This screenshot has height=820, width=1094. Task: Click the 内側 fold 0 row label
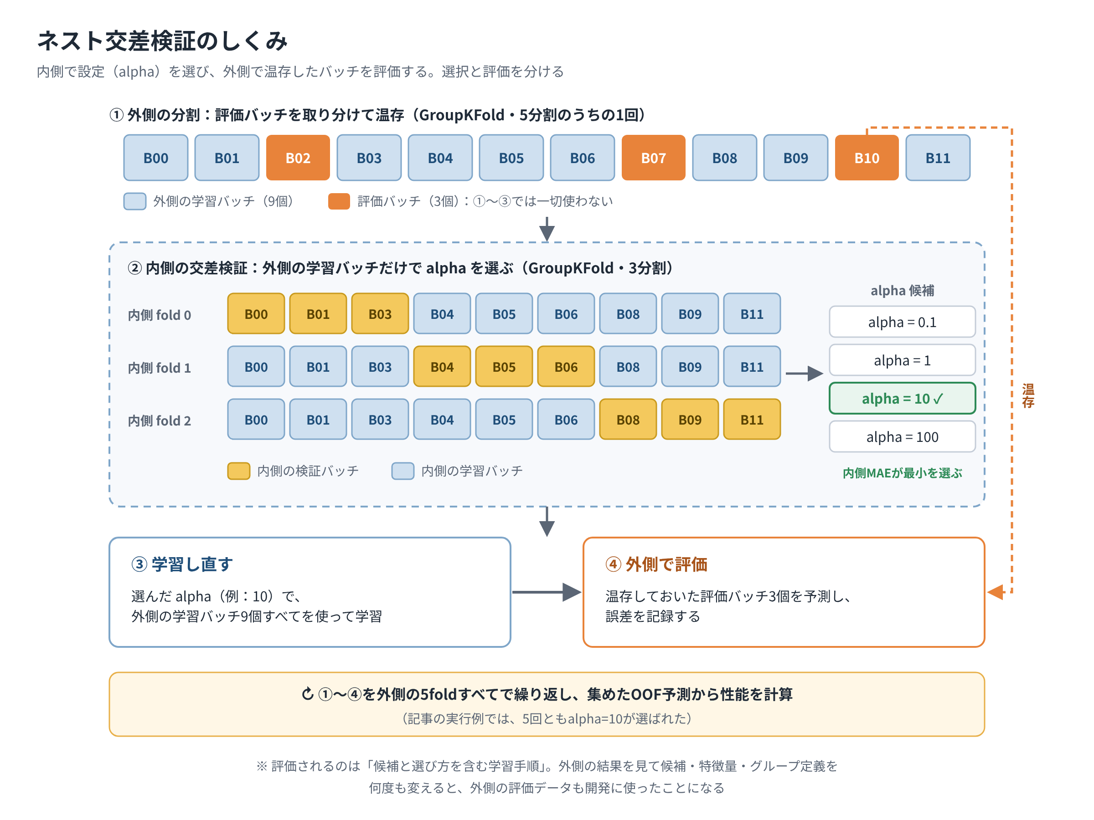point(159,315)
